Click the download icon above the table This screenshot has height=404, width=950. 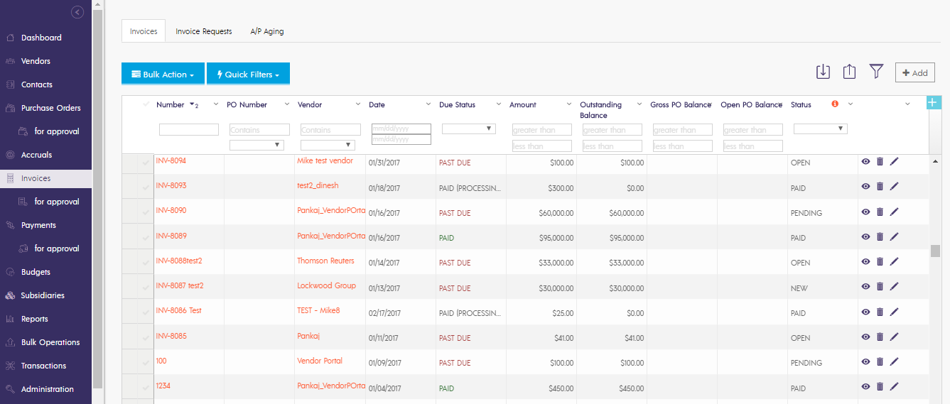[x=823, y=72]
